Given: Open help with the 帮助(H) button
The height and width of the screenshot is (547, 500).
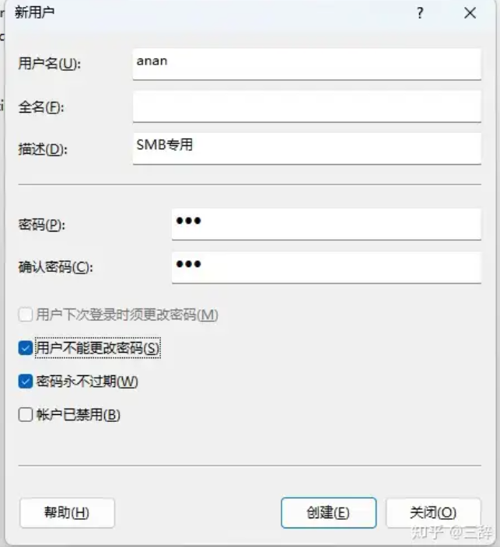Looking at the screenshot, I should coord(67,513).
